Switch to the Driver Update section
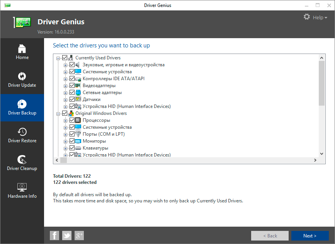This screenshot has height=244, width=335. [22, 80]
